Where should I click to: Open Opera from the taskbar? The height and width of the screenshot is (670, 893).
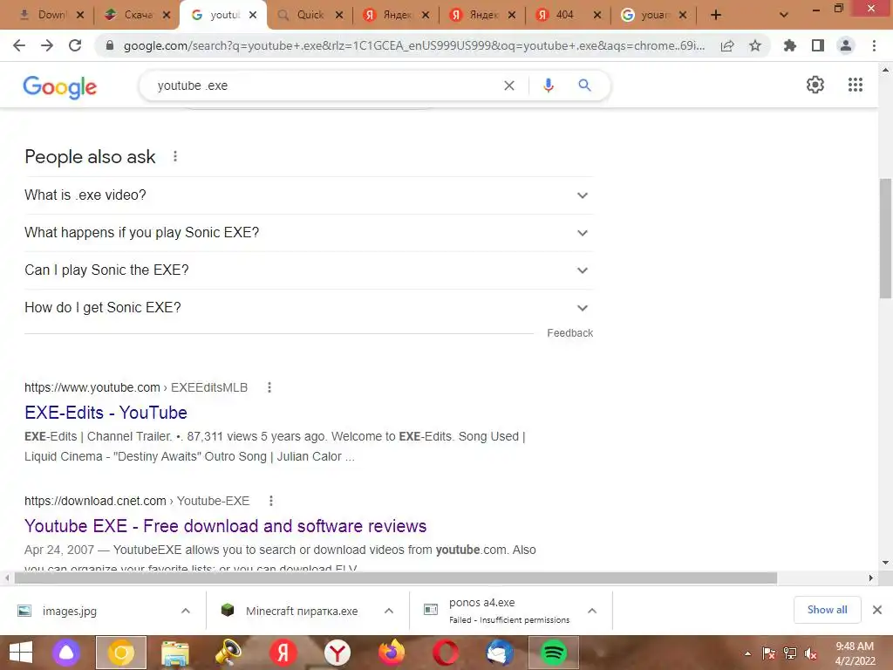click(x=446, y=653)
